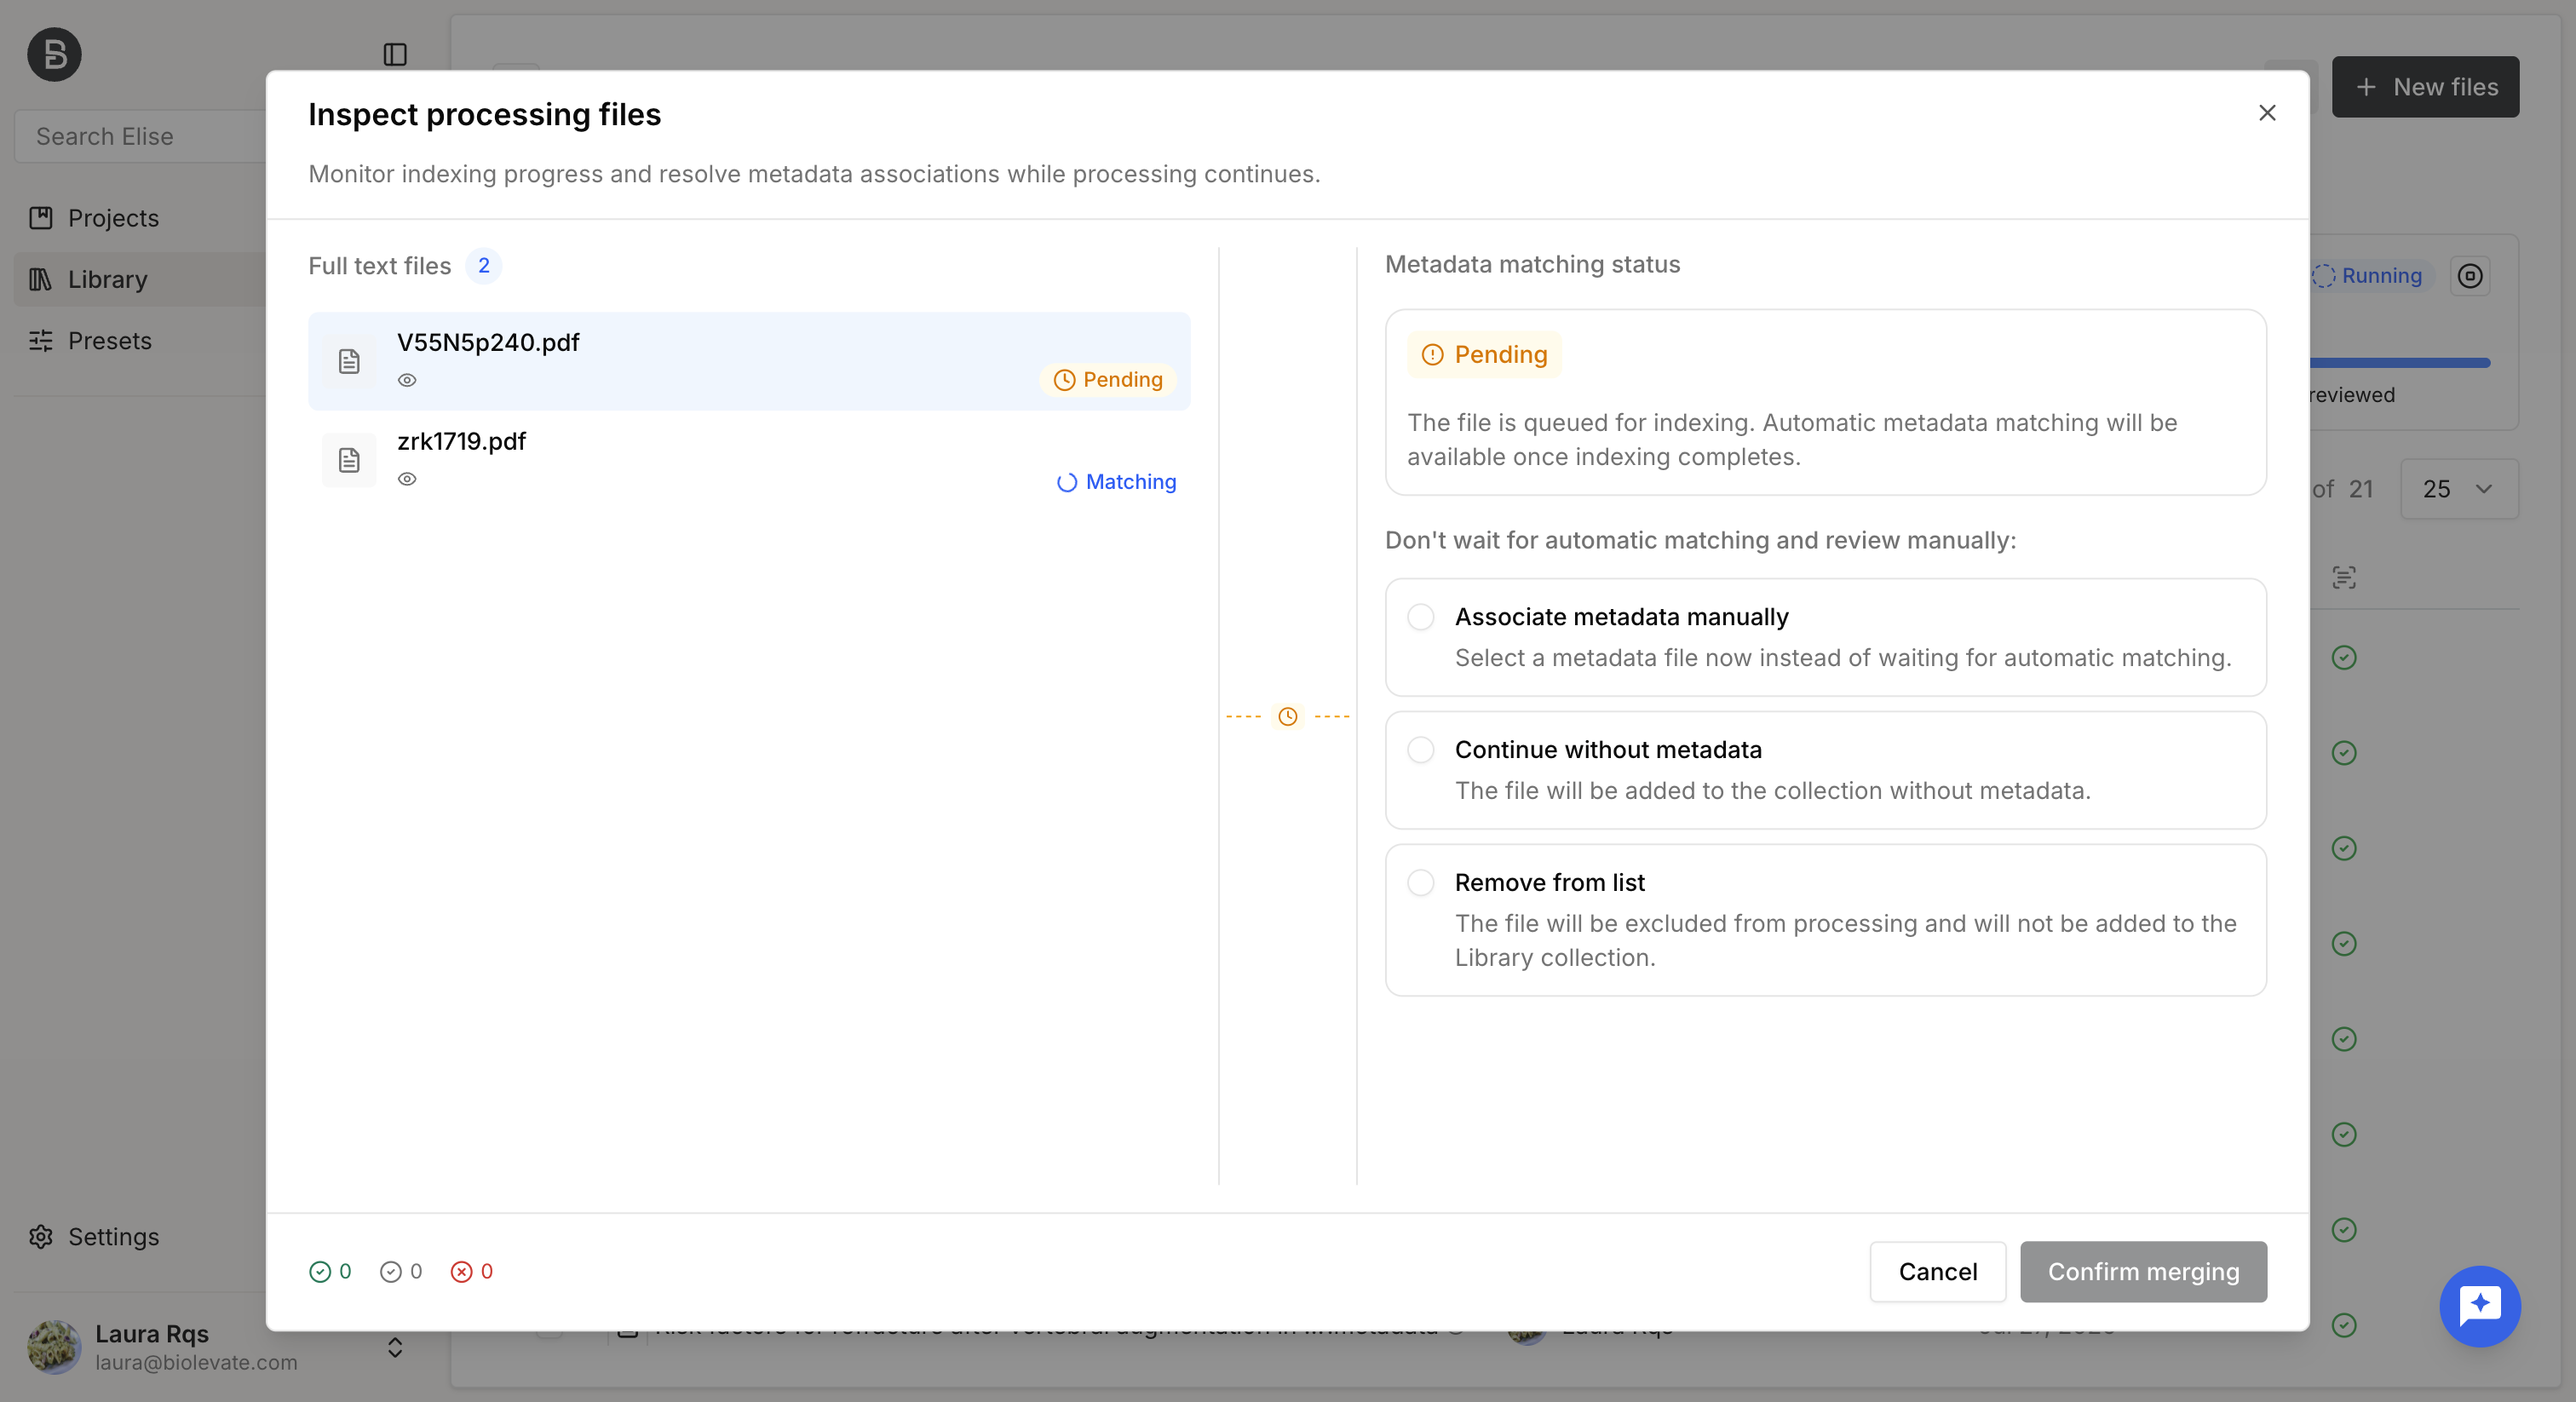Image resolution: width=2576 pixels, height=1402 pixels.
Task: Open the 25 rows per page dropdown
Action: click(2459, 489)
